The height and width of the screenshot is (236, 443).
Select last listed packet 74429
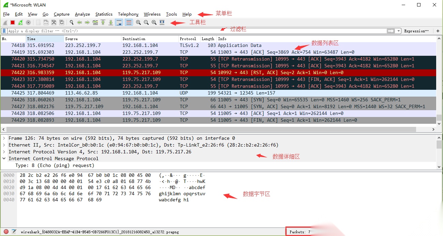pos(218,120)
